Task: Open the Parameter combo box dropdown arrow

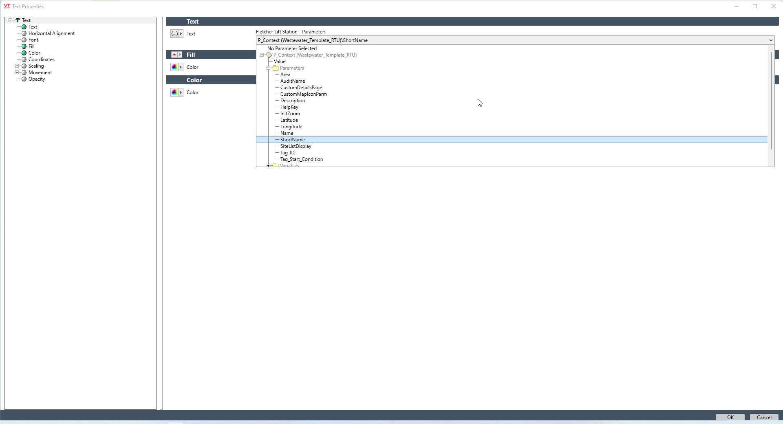Action: (770, 40)
